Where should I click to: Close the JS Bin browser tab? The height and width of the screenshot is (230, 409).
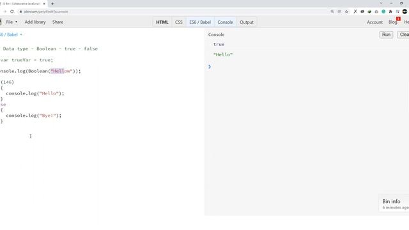44,4
